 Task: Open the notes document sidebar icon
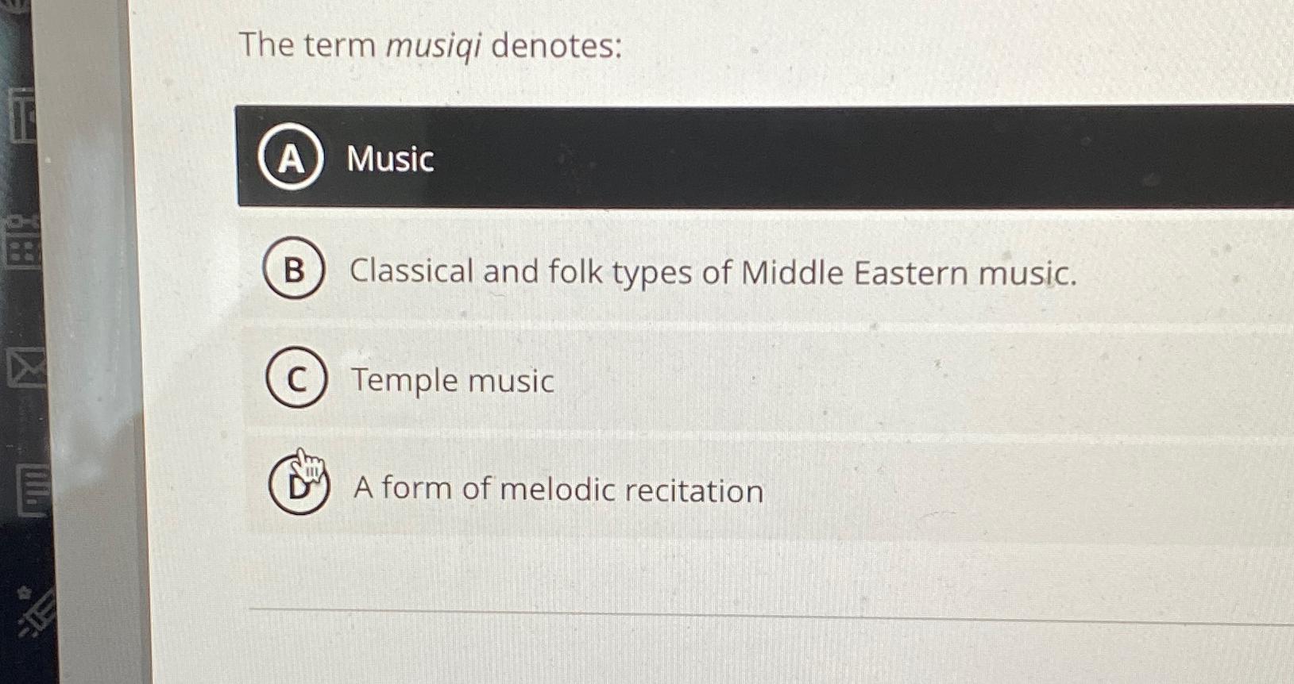click(x=30, y=488)
